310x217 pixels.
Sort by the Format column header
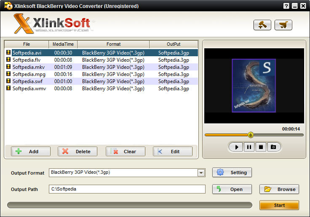tap(113, 44)
